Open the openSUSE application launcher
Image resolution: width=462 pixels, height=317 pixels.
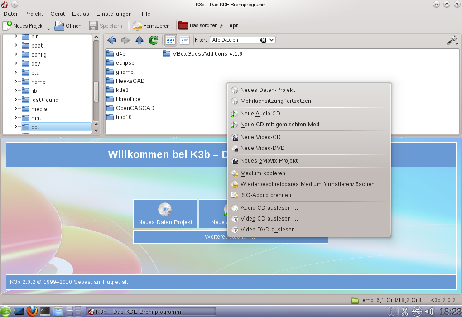(5, 312)
